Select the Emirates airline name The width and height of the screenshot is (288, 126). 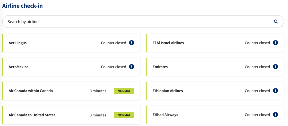click(x=160, y=67)
